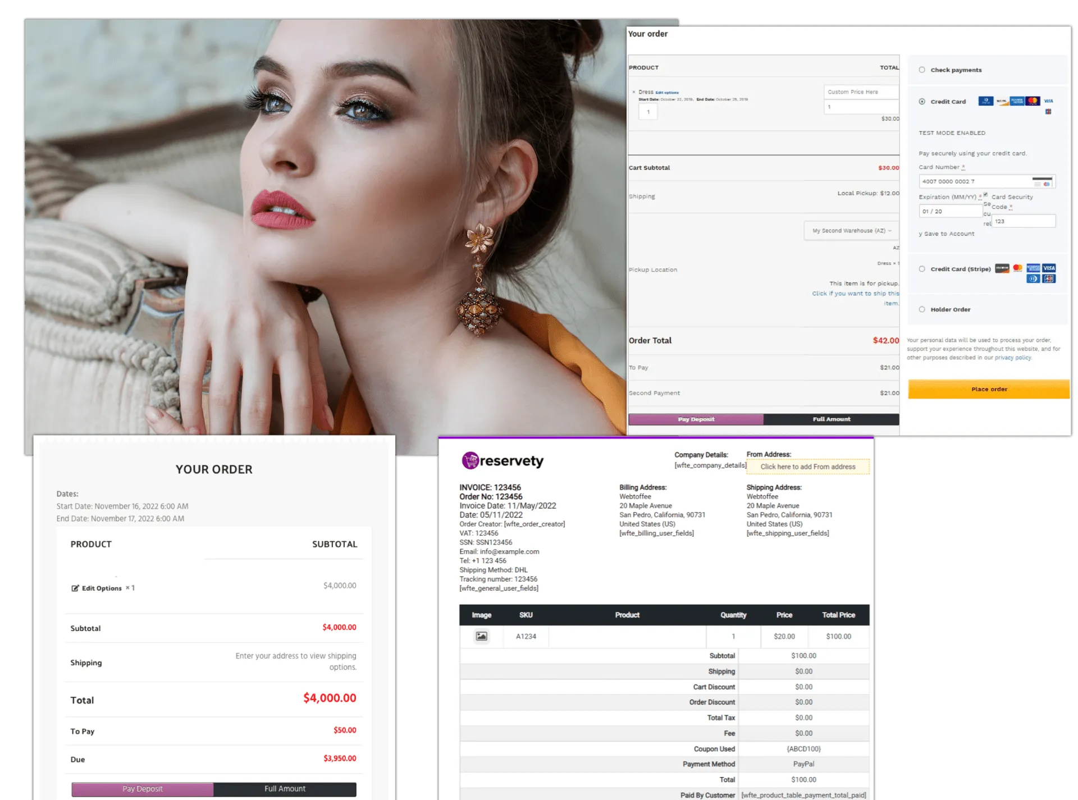Screen dimensions: 1078x800
Task: Click the American Express icon under Stripe options
Action: click(x=1033, y=268)
